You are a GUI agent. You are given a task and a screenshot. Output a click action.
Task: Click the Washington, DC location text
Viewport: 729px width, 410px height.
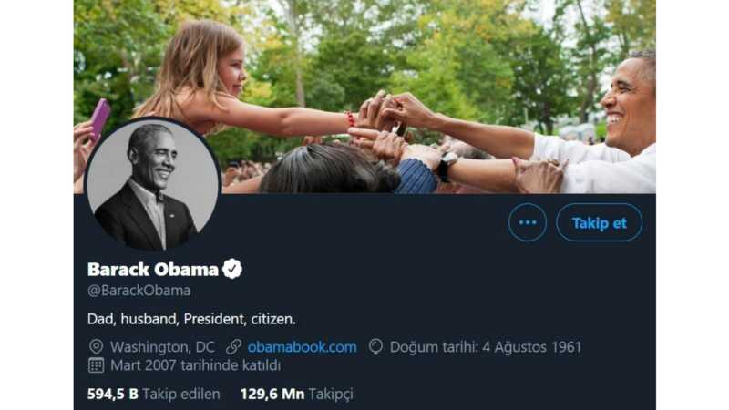pyautogui.click(x=162, y=347)
